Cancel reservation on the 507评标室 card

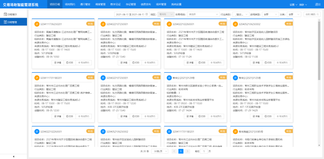pyautogui.click(x=282, y=63)
